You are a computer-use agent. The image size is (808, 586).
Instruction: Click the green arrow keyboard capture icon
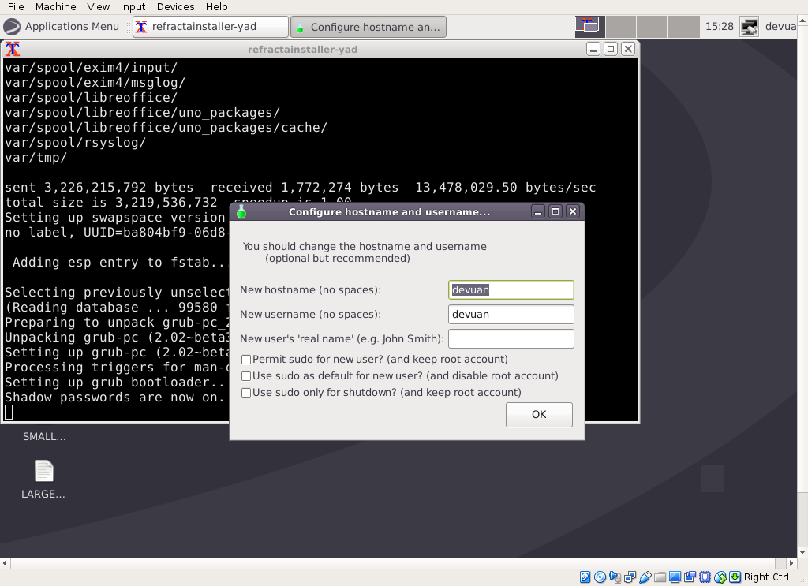(735, 577)
